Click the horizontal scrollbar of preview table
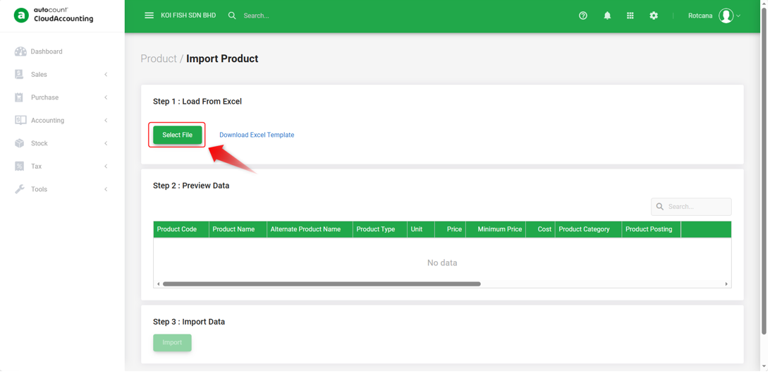 (322, 284)
